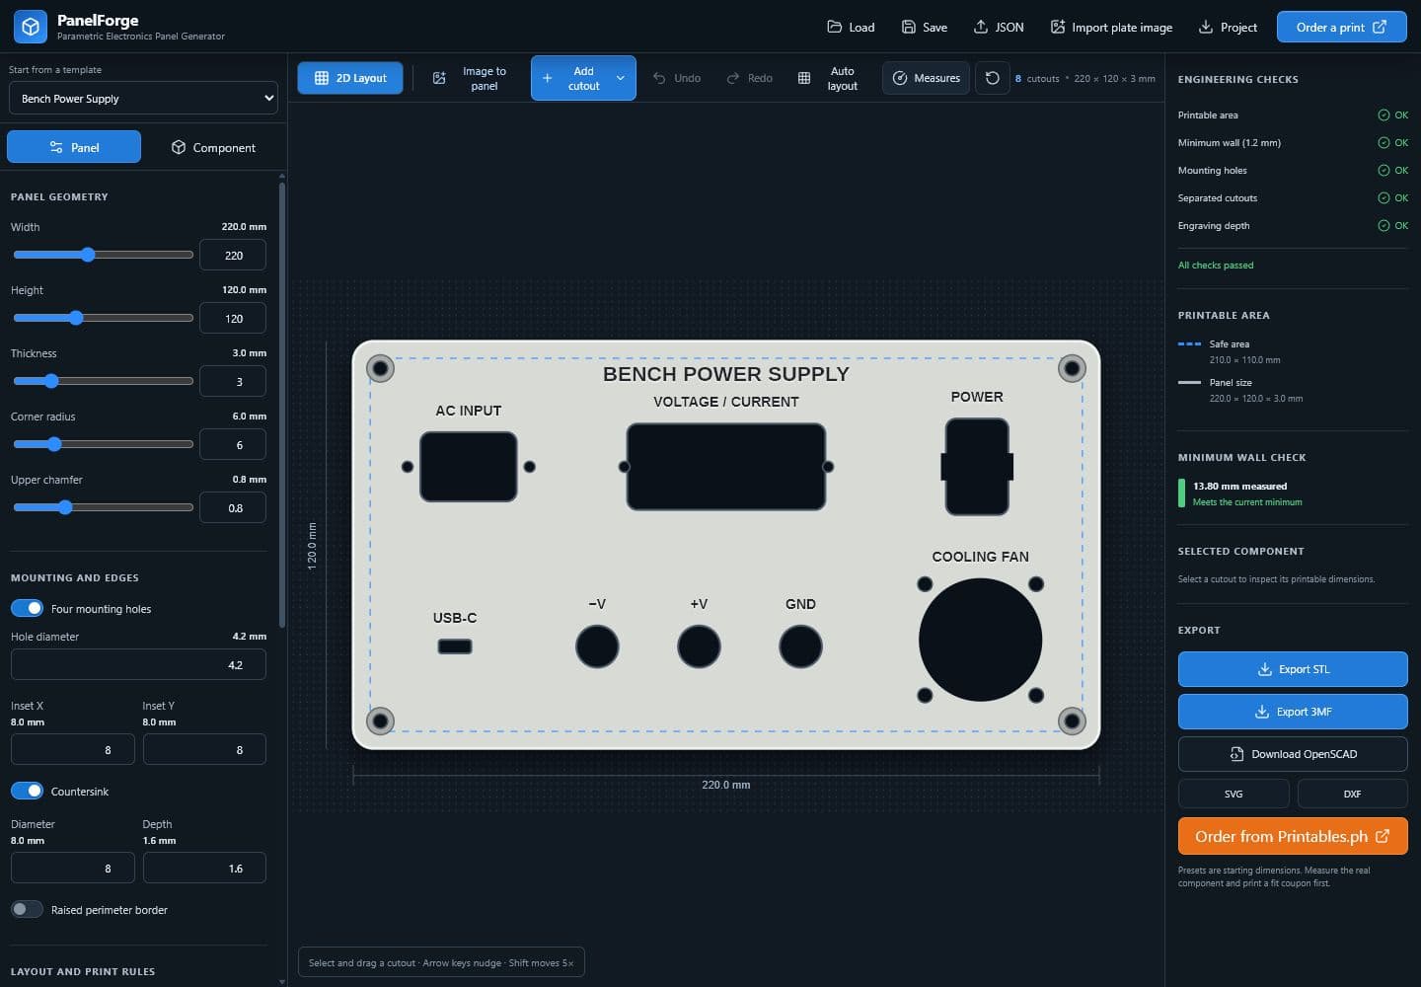Disable the Countersink switch
Viewport: 1421px width, 987px height.
point(27,791)
